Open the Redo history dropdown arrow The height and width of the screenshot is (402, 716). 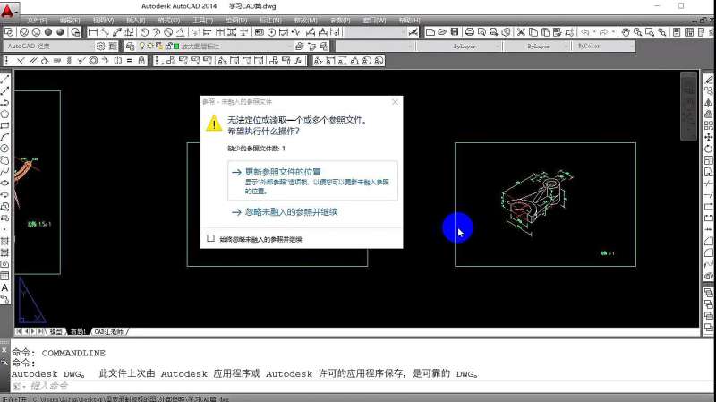613,32
